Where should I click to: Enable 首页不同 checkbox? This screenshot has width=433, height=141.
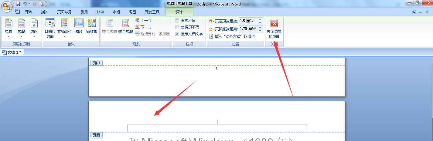point(177,20)
